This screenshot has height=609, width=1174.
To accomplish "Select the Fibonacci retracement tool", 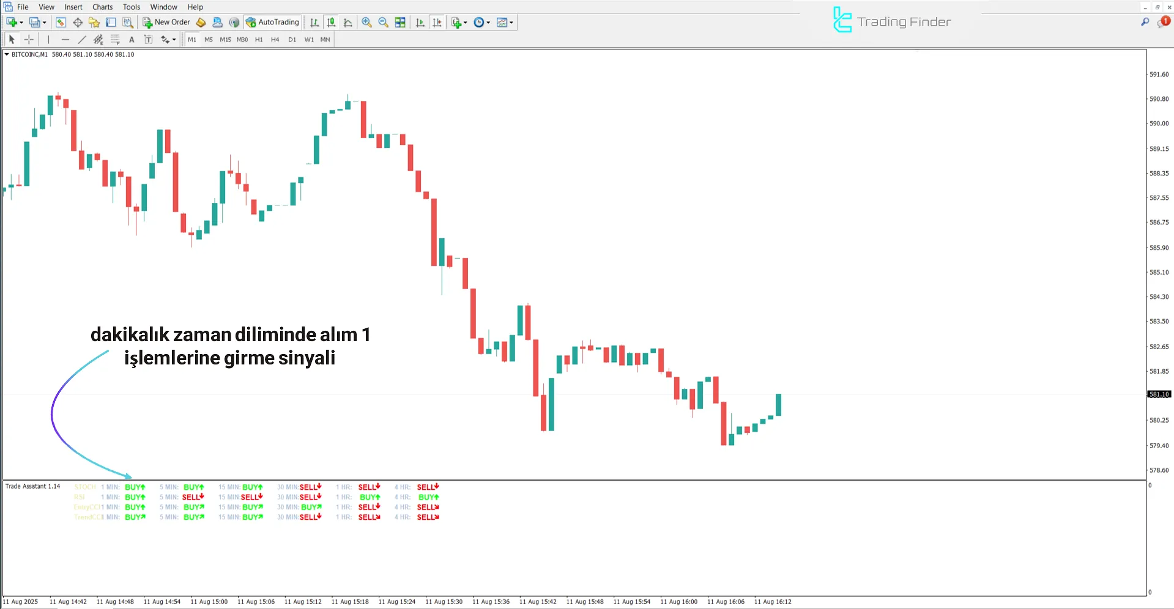I will [115, 39].
